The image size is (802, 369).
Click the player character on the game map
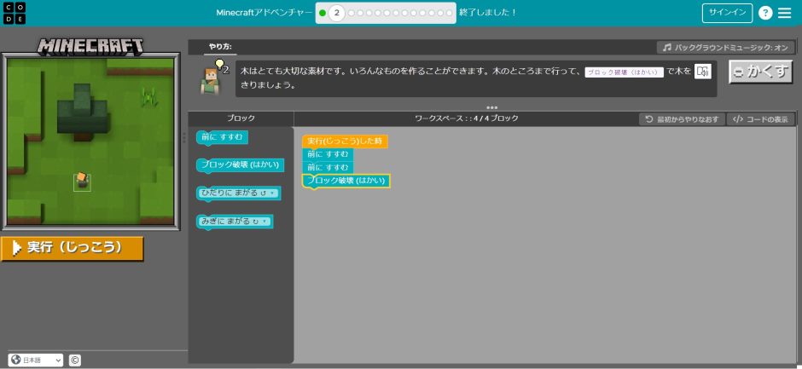tap(82, 181)
